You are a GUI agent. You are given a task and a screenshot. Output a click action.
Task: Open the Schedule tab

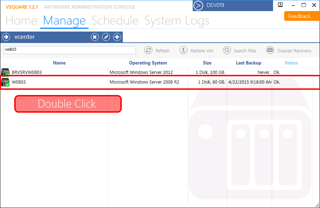click(115, 20)
